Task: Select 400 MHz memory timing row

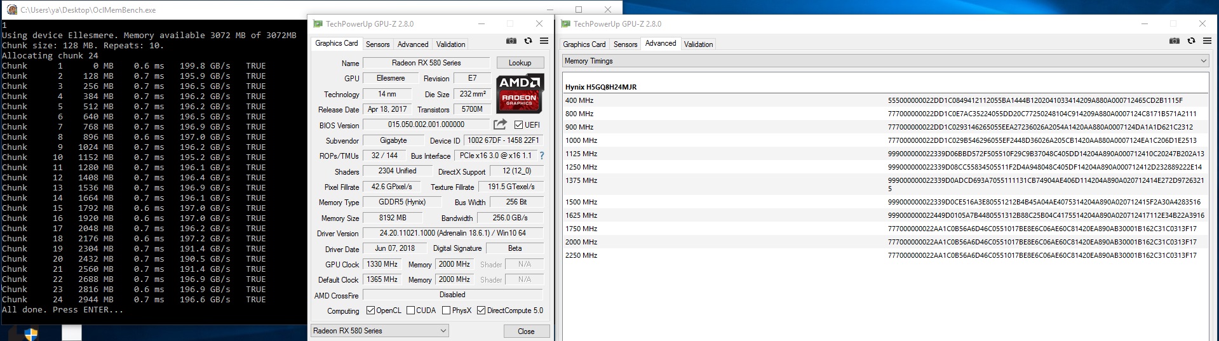Action: (886, 100)
